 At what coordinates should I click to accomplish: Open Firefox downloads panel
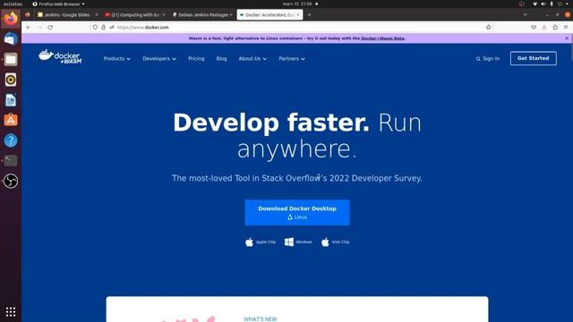(544, 28)
